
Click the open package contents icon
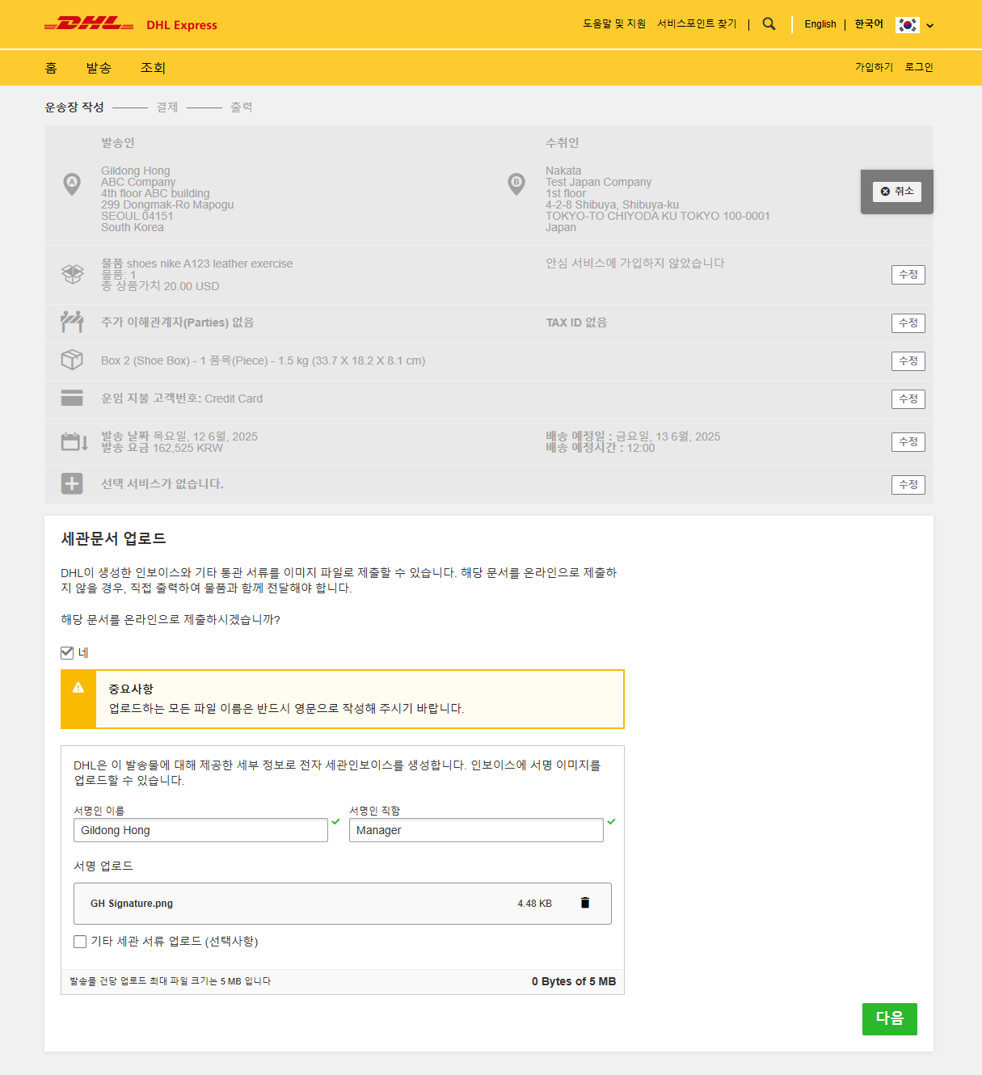tap(73, 274)
